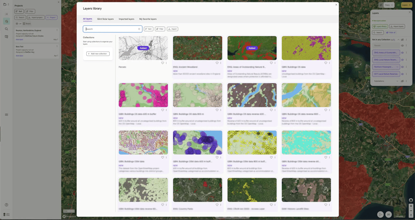Switch to the Imported layers tab
Image resolution: width=415 pixels, height=220 pixels.
(x=127, y=19)
